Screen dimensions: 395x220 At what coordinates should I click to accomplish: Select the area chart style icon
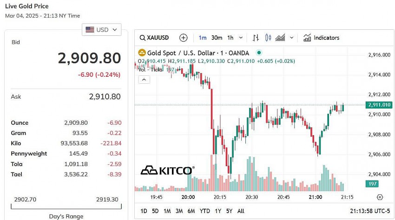point(280,38)
